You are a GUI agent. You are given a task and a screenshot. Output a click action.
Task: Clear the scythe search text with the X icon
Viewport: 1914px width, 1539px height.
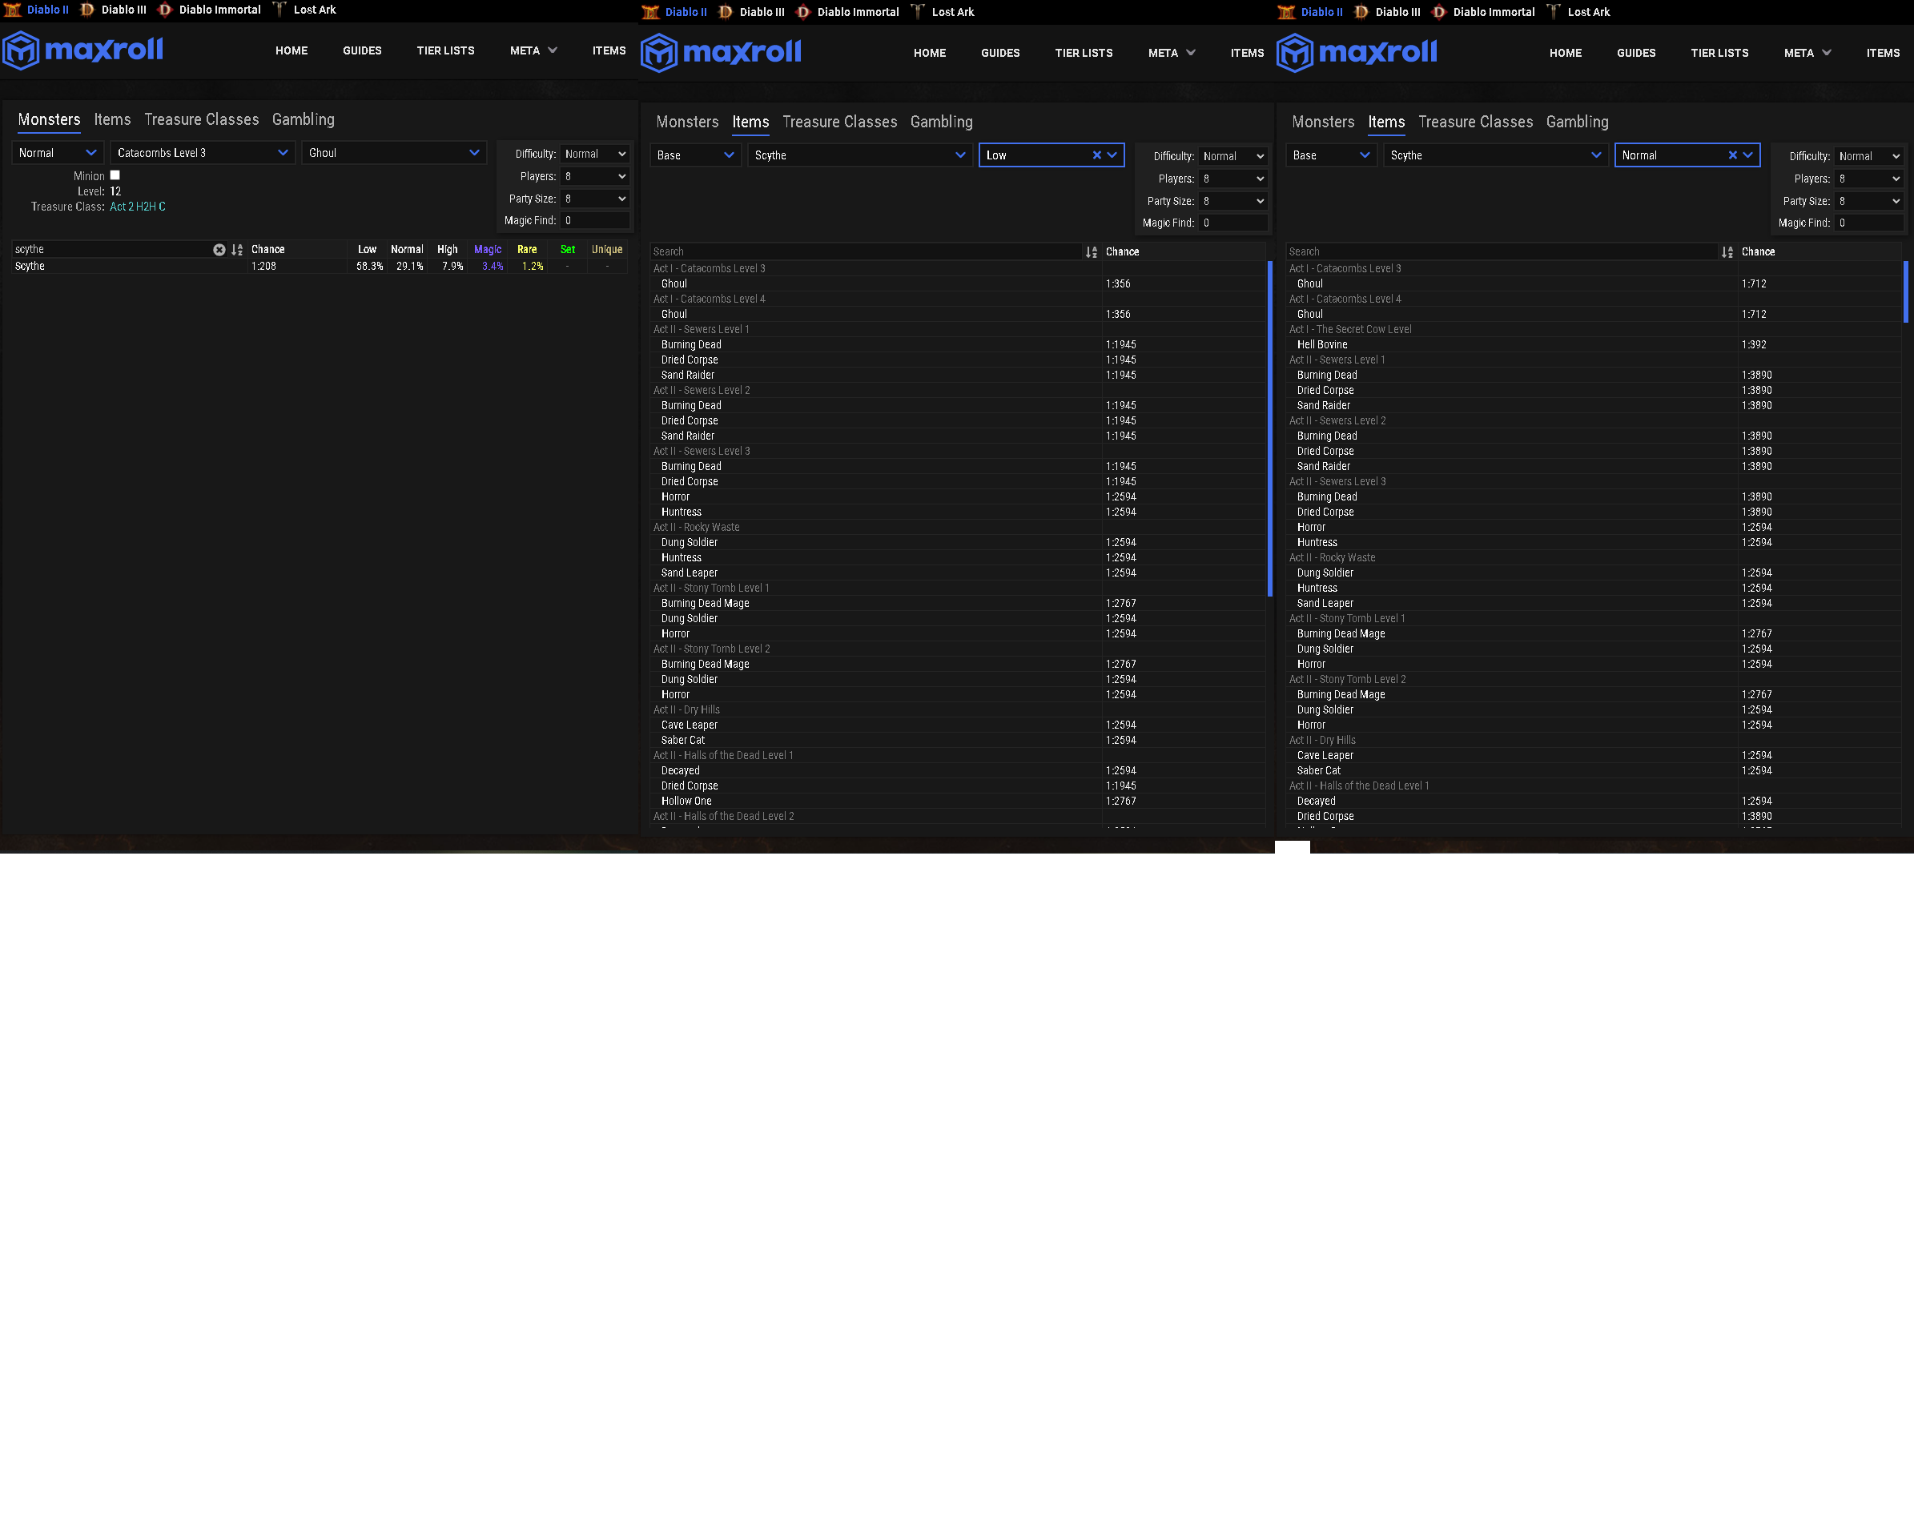(219, 251)
